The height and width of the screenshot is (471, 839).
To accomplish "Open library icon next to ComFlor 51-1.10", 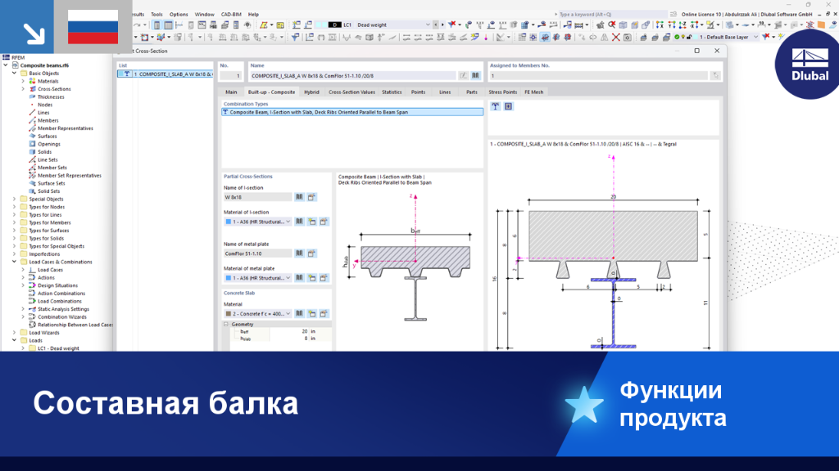I will coord(299,253).
